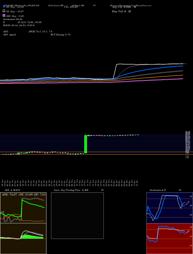
Task: Open the ADX indicator chart thumbnail
Action: tap(23, 208)
